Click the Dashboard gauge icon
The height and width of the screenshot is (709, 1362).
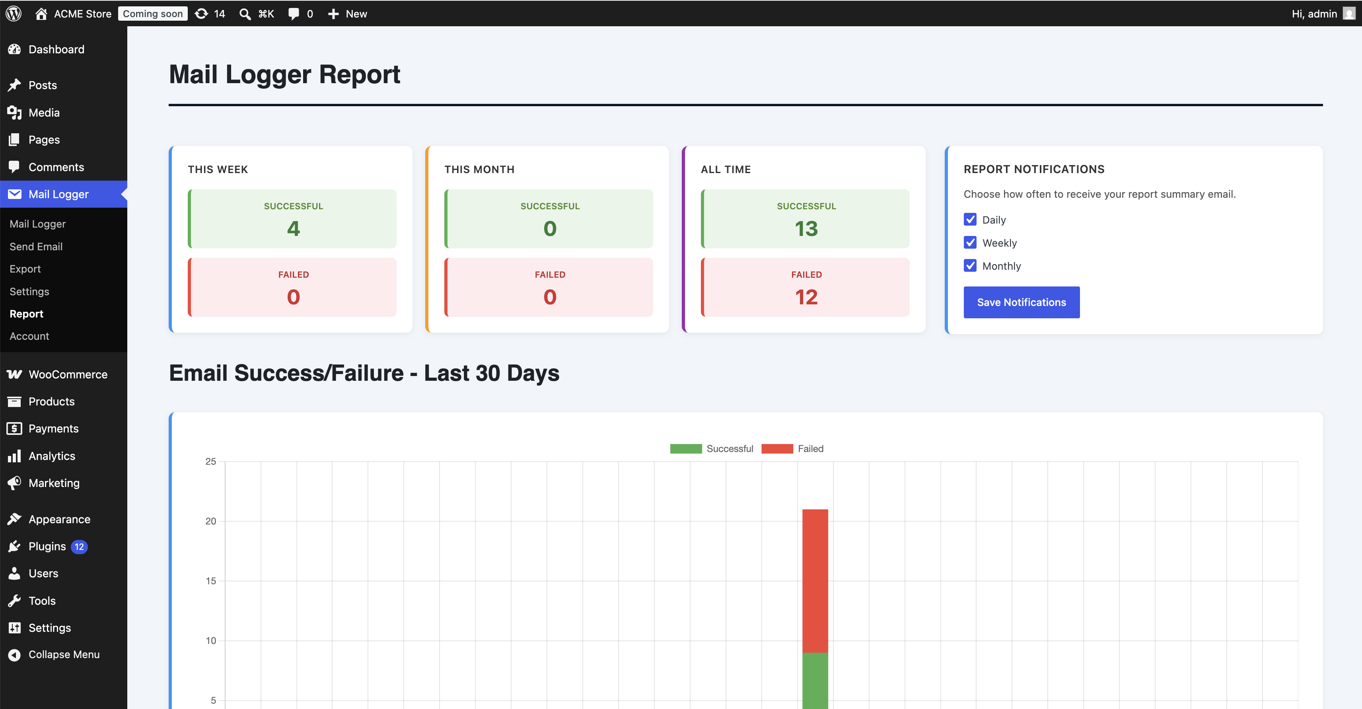pyautogui.click(x=14, y=49)
